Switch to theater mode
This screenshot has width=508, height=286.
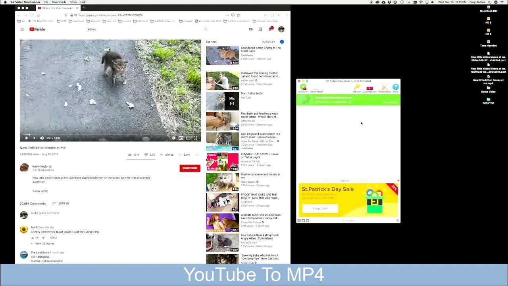coord(188,138)
